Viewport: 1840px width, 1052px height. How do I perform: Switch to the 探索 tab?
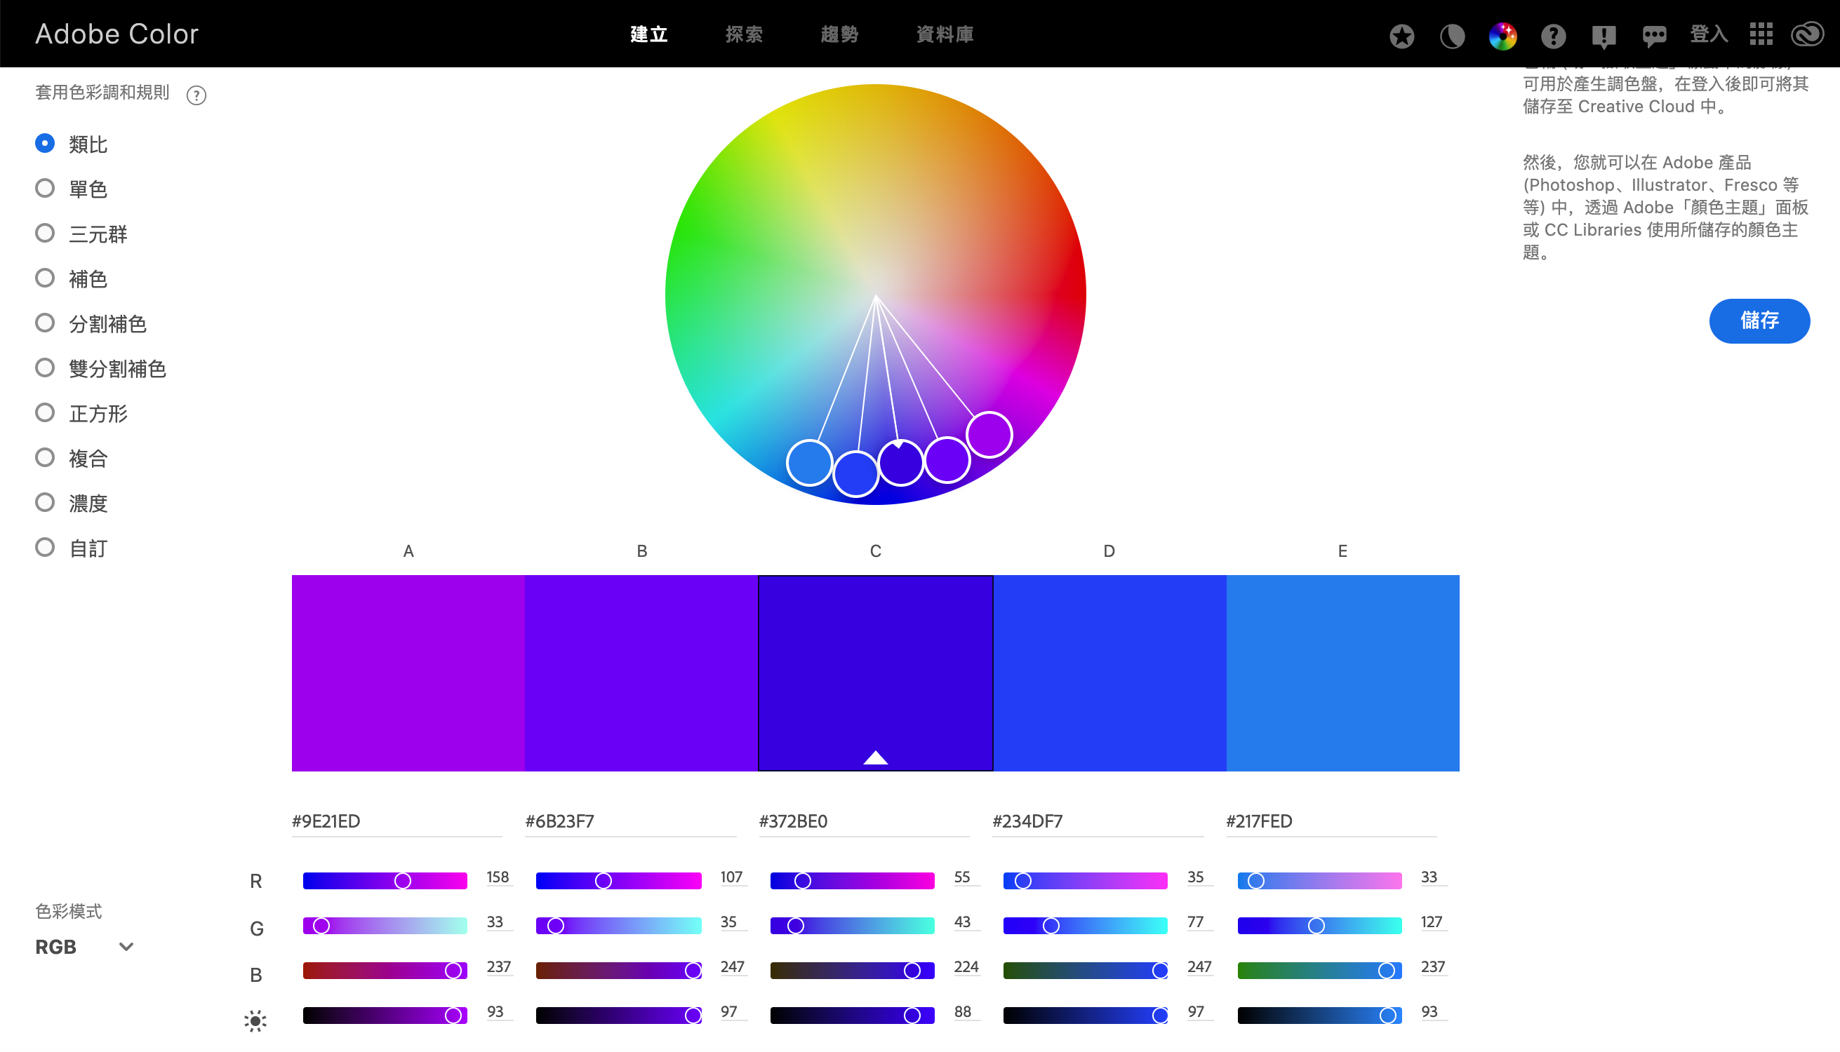[744, 34]
